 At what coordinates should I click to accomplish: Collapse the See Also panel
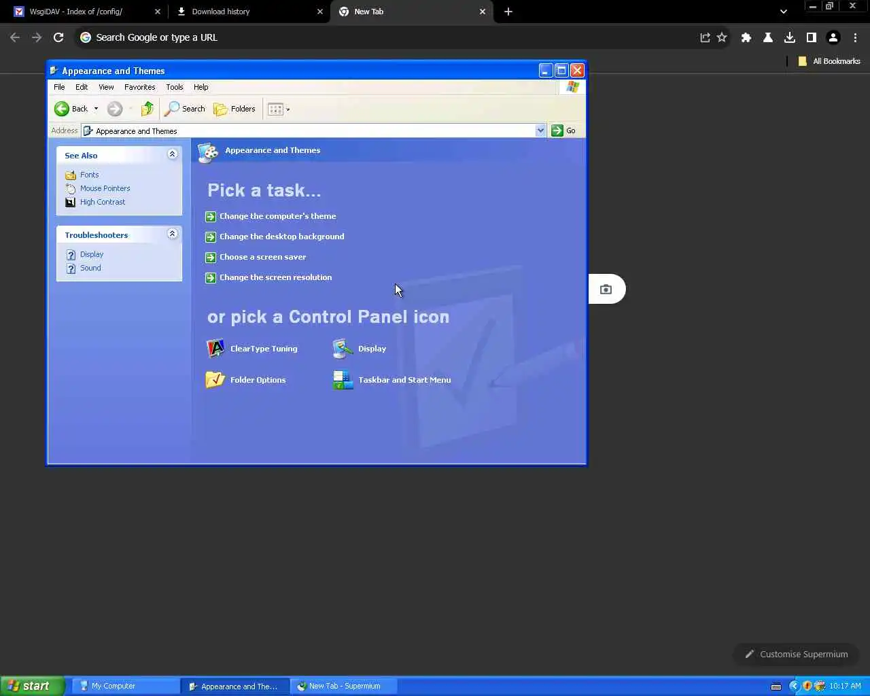172,154
